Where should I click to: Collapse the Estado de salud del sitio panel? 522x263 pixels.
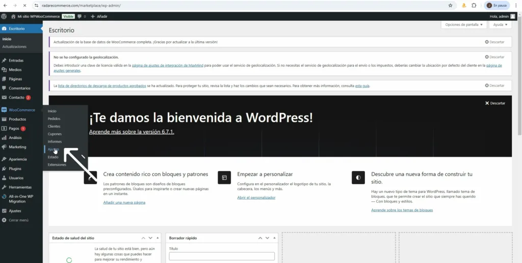coord(158,238)
